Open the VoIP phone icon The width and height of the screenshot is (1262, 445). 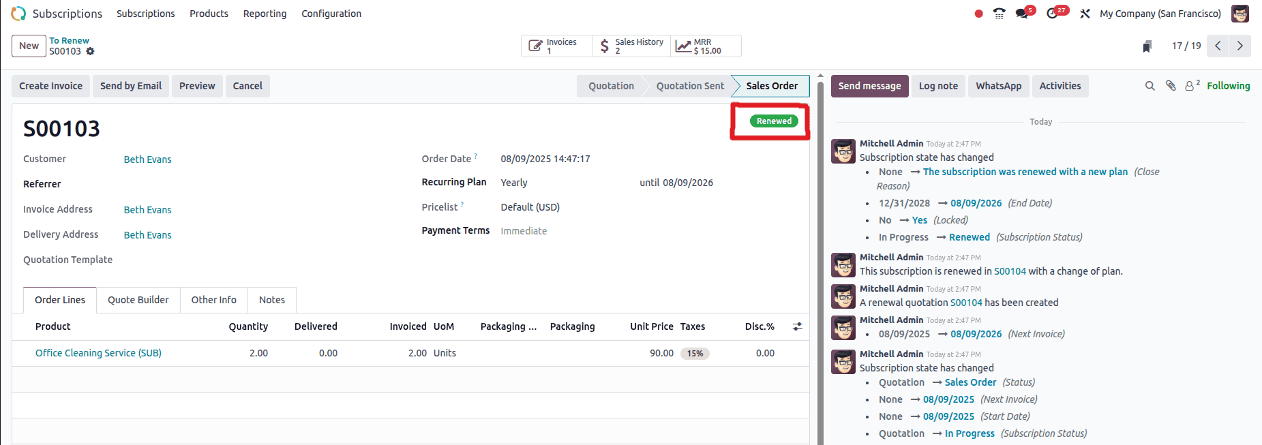tap(1000, 14)
